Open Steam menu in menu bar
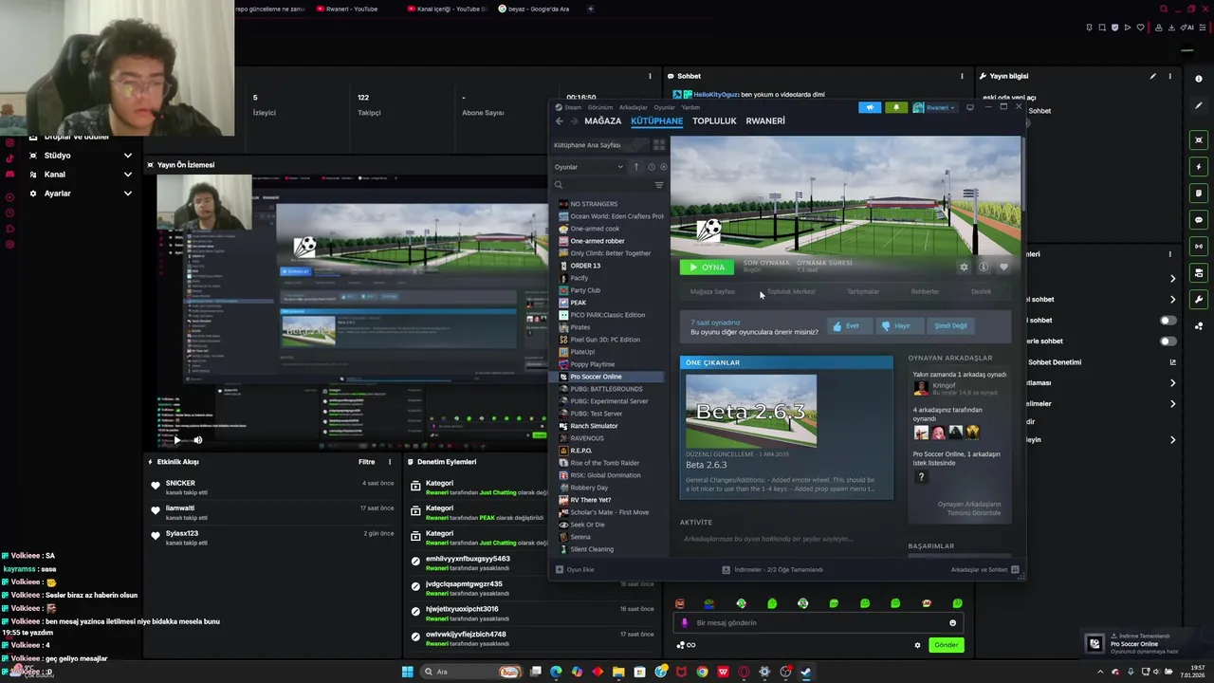1214x683 pixels. (573, 107)
